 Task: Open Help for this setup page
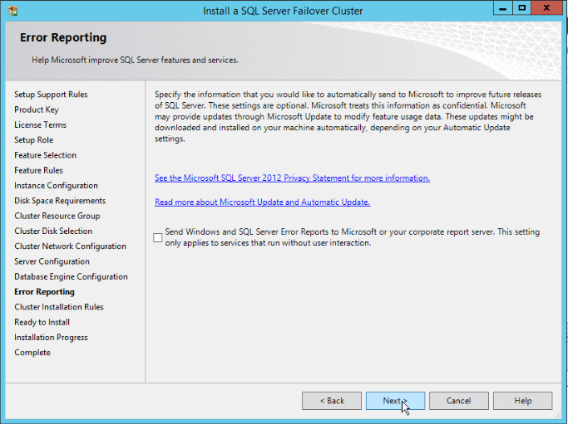[x=522, y=401]
